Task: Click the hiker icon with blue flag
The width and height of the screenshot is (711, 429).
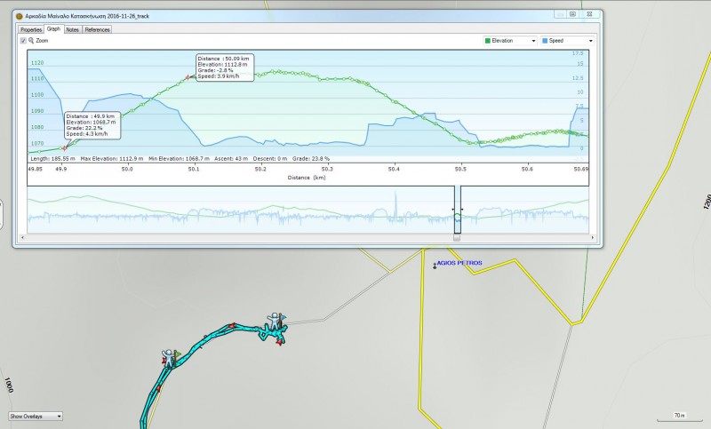Action: point(276,322)
